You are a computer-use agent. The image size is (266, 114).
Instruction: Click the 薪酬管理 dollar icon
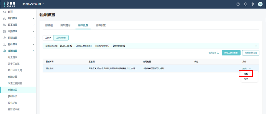(x=5, y=51)
